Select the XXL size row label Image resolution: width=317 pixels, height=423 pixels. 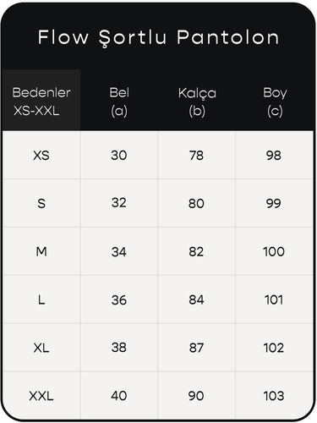click(x=41, y=396)
